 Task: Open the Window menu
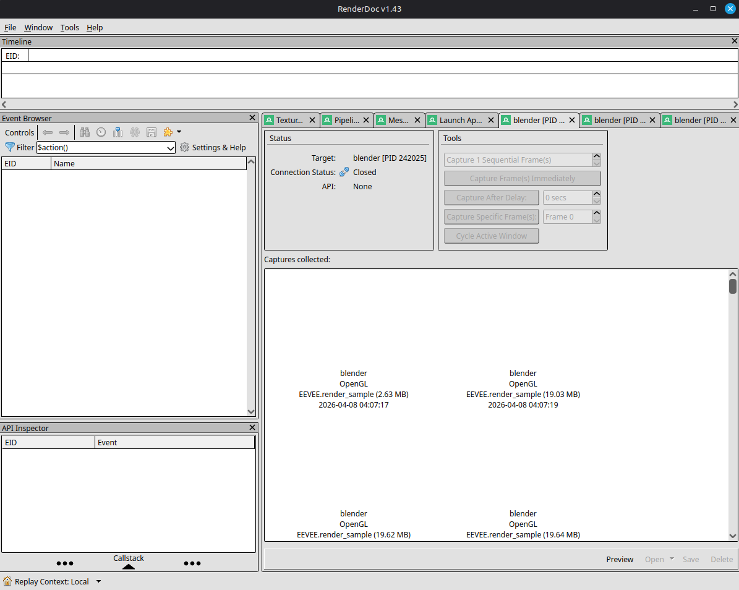pos(38,27)
